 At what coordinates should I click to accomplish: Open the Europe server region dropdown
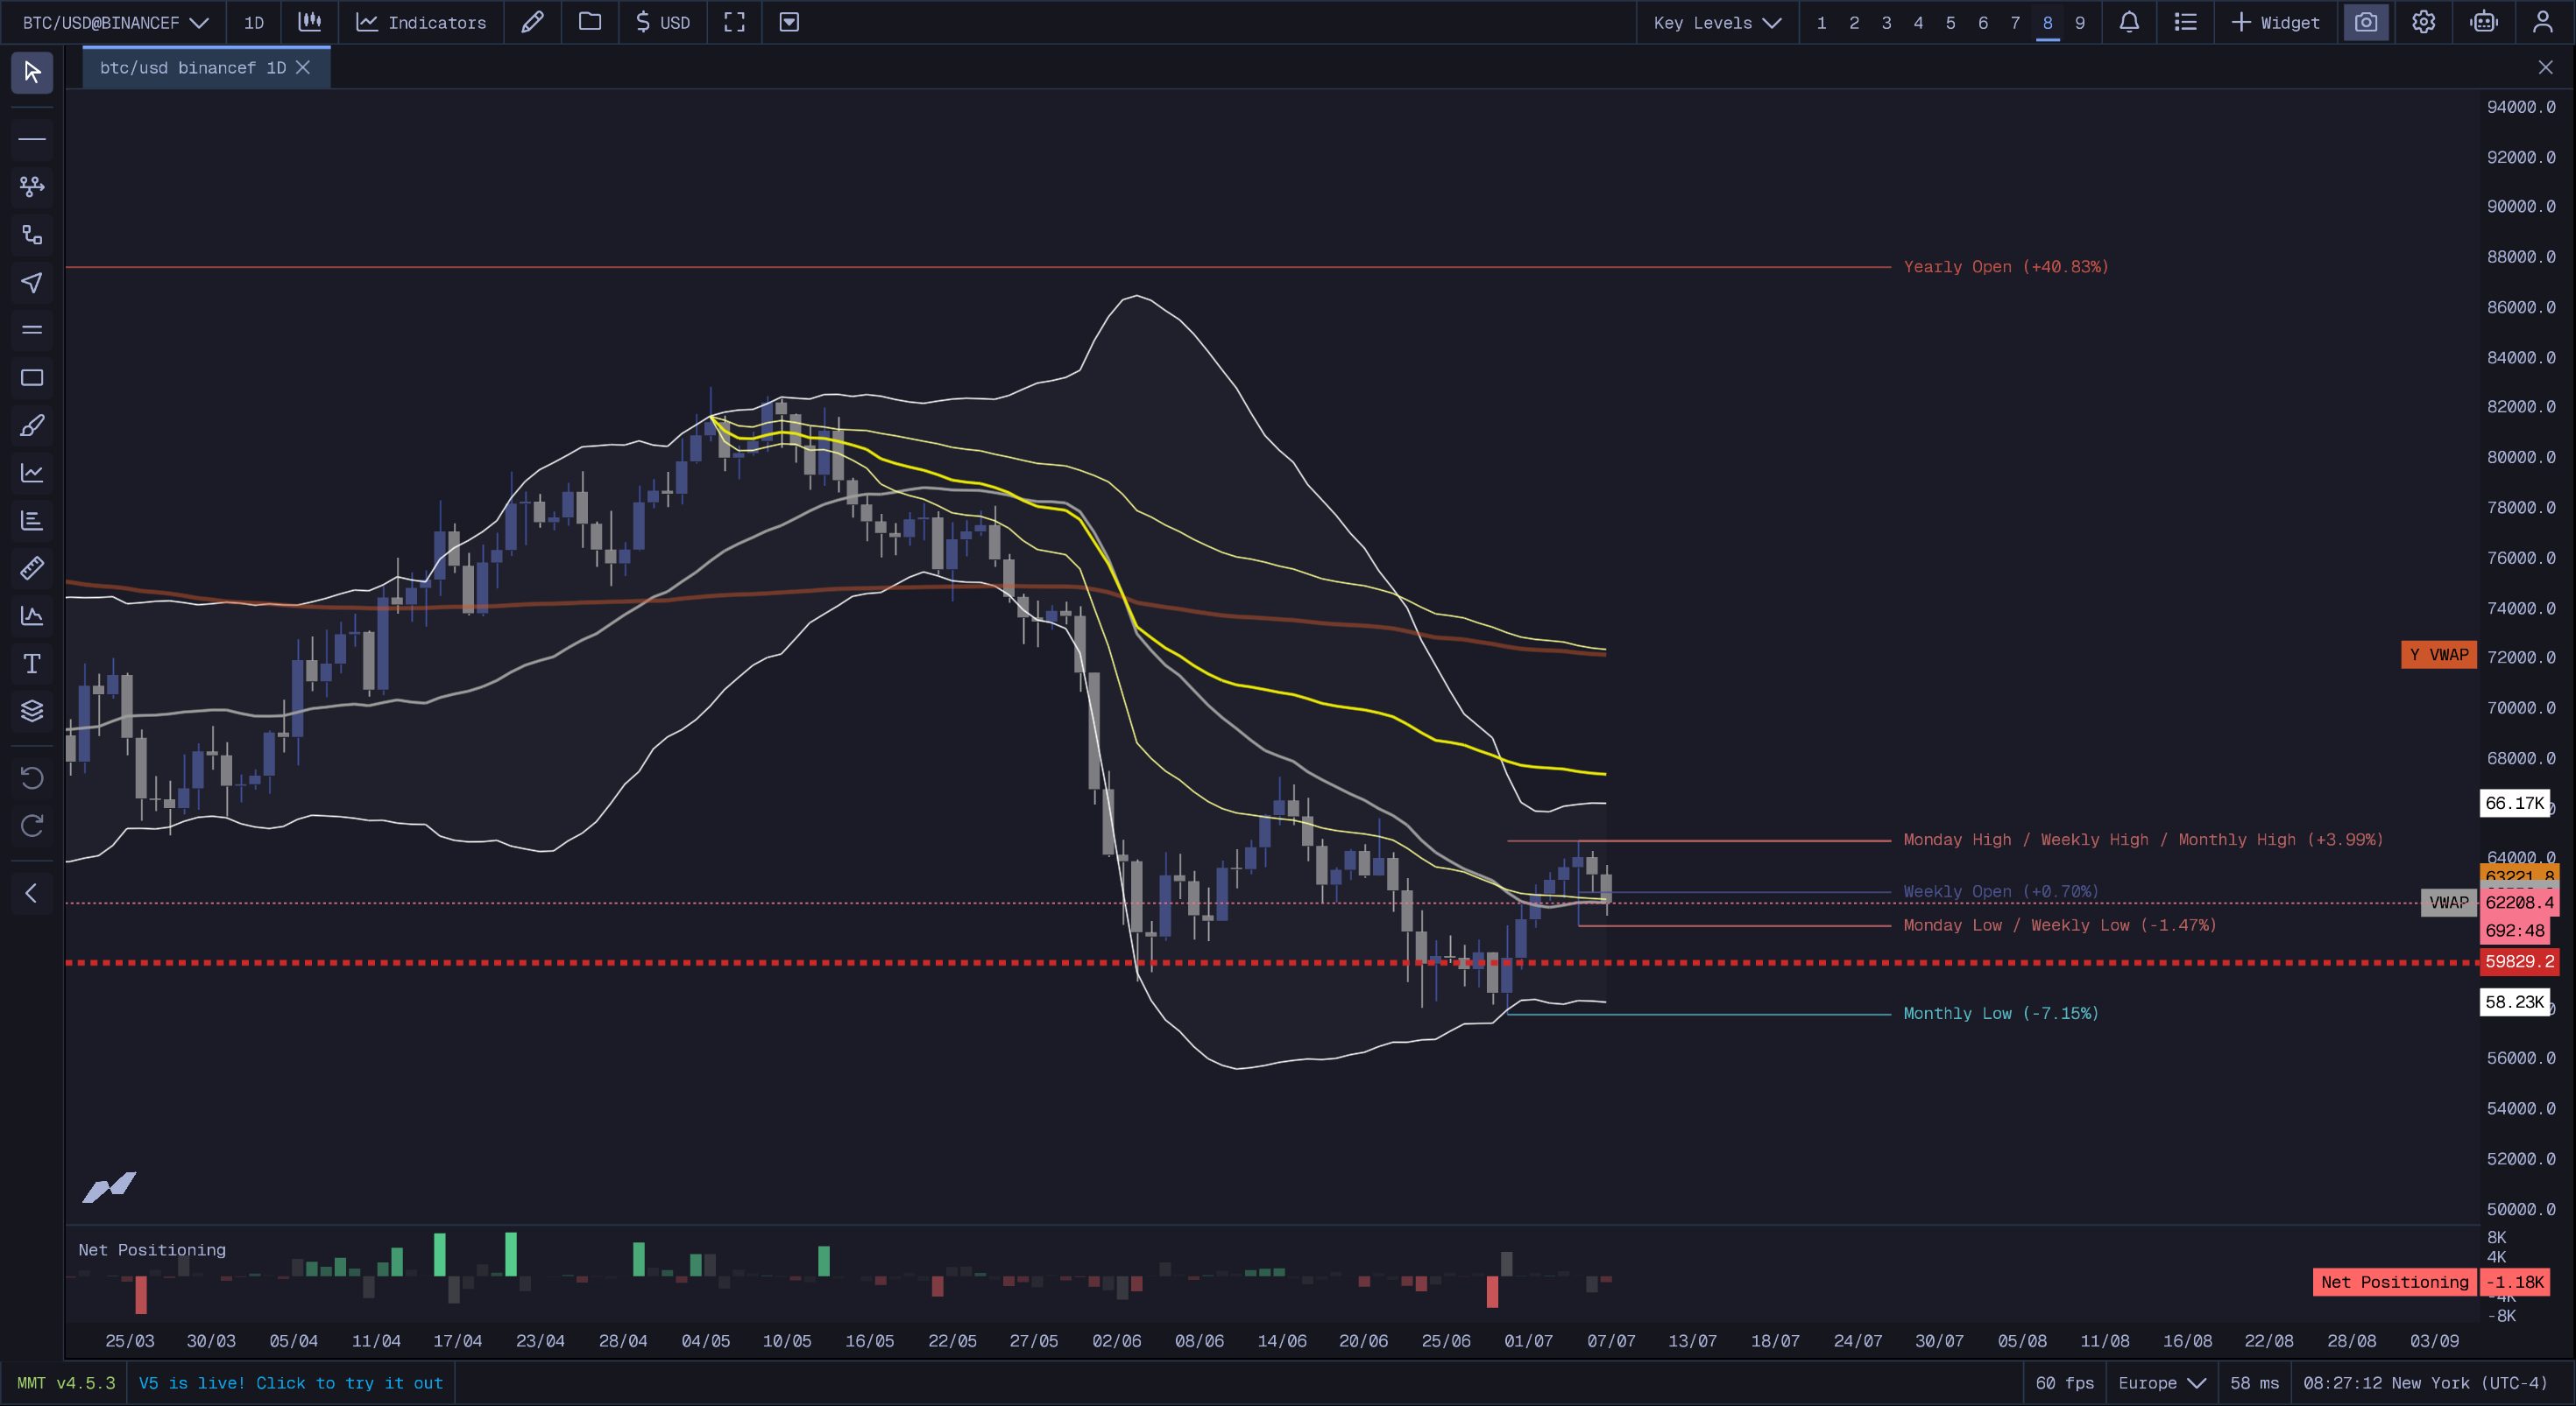tap(2162, 1383)
